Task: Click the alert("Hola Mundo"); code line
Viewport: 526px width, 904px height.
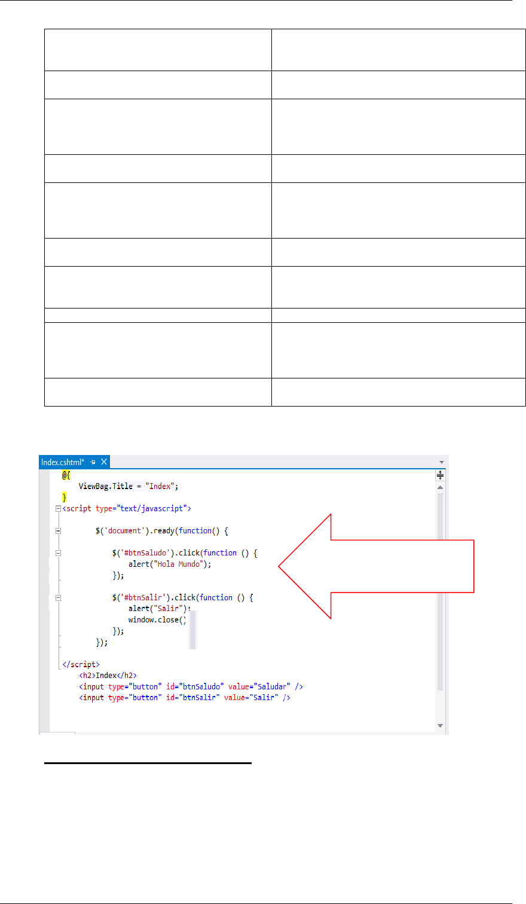Action: 170,564
